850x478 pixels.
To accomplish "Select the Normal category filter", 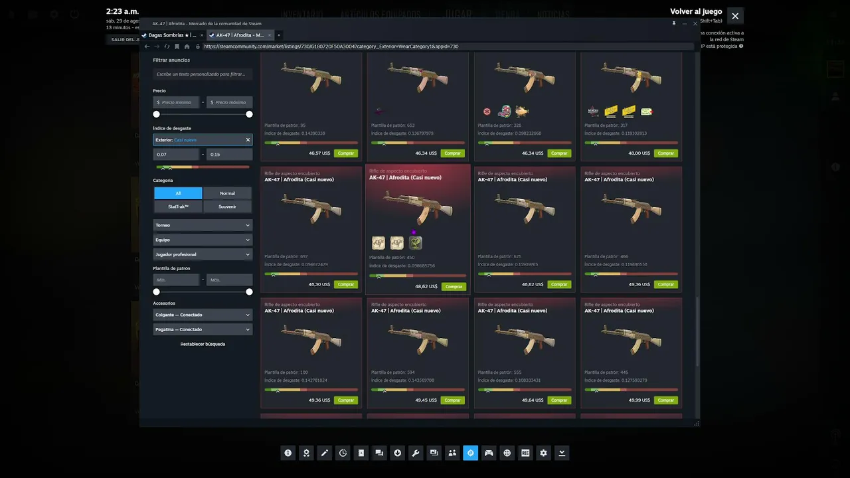I will 227,193.
